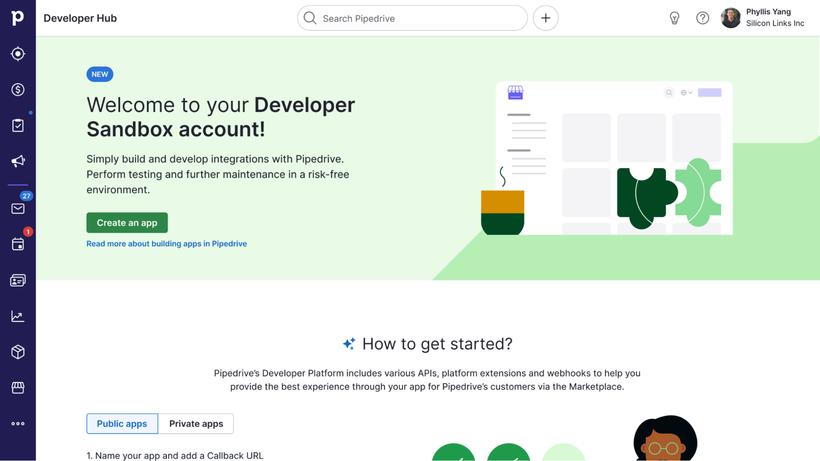Click the reports/analytics icon in sidebar
Screen dimensions: 820x461
pyautogui.click(x=18, y=316)
